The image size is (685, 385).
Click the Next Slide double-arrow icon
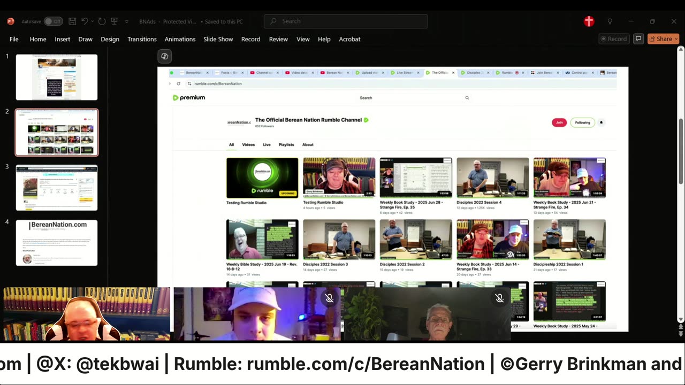(681, 334)
